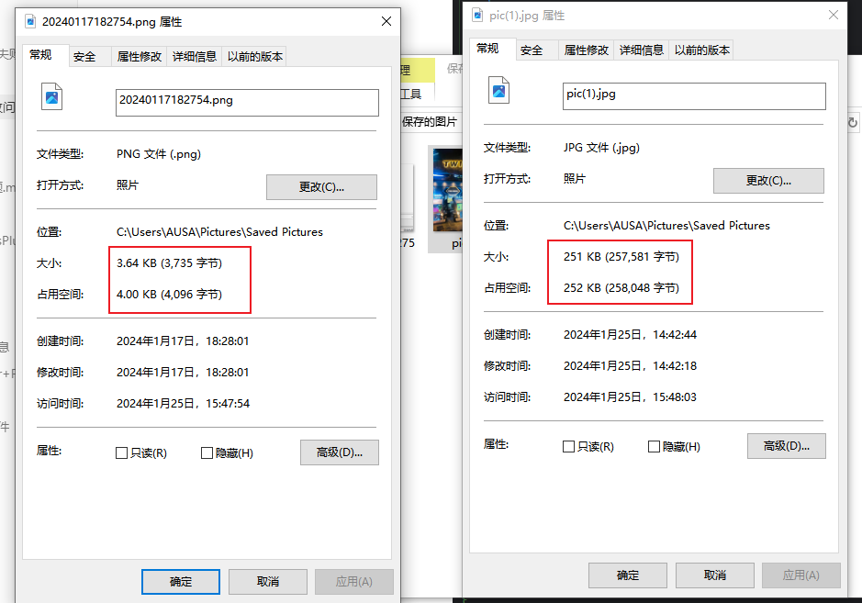Click location path in PNG properties
Image resolution: width=862 pixels, height=603 pixels.
coord(219,232)
